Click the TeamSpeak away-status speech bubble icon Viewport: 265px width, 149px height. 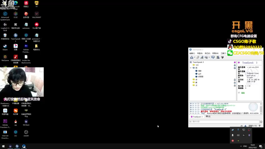[213, 57]
